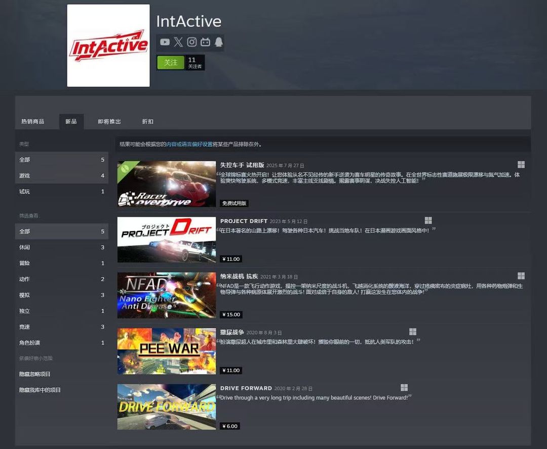Filter by the 冒险 genre
Viewport: 547px width, 449px height.
coord(62,263)
